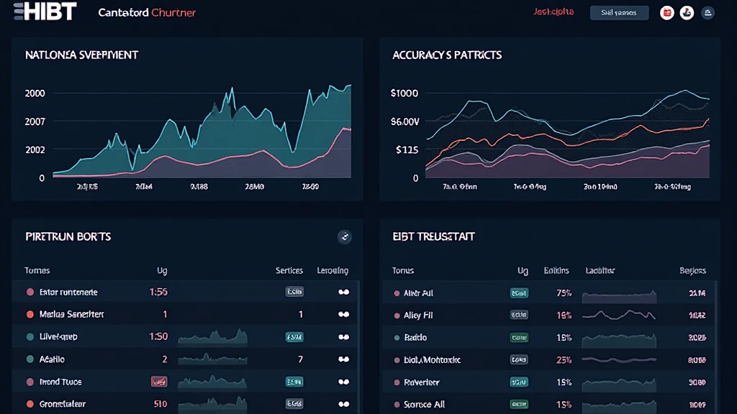Select the red Jest.ejolra header item
The image size is (737, 414).
(x=553, y=12)
